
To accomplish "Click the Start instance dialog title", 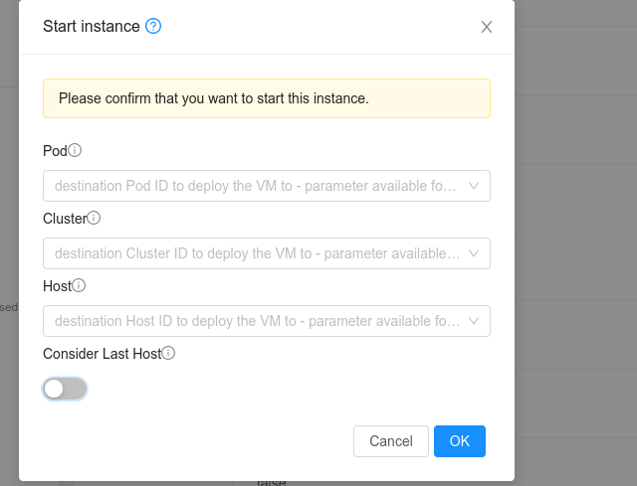I will [92, 27].
